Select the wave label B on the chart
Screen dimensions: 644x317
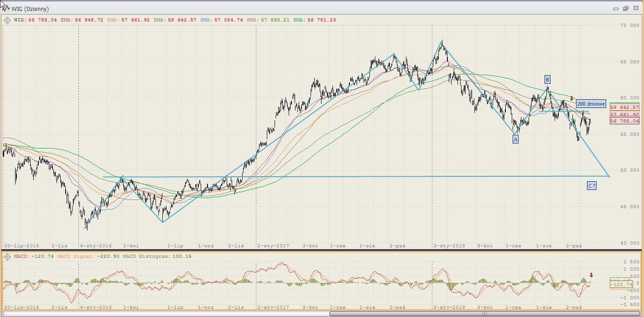pyautogui.click(x=547, y=80)
